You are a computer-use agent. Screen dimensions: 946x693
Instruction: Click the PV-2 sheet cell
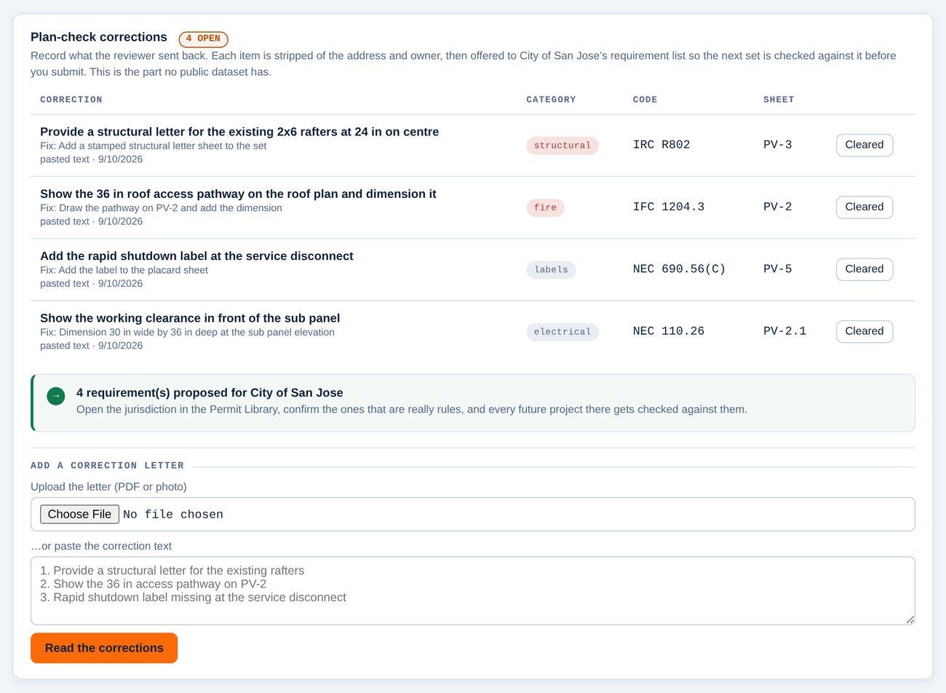point(778,207)
